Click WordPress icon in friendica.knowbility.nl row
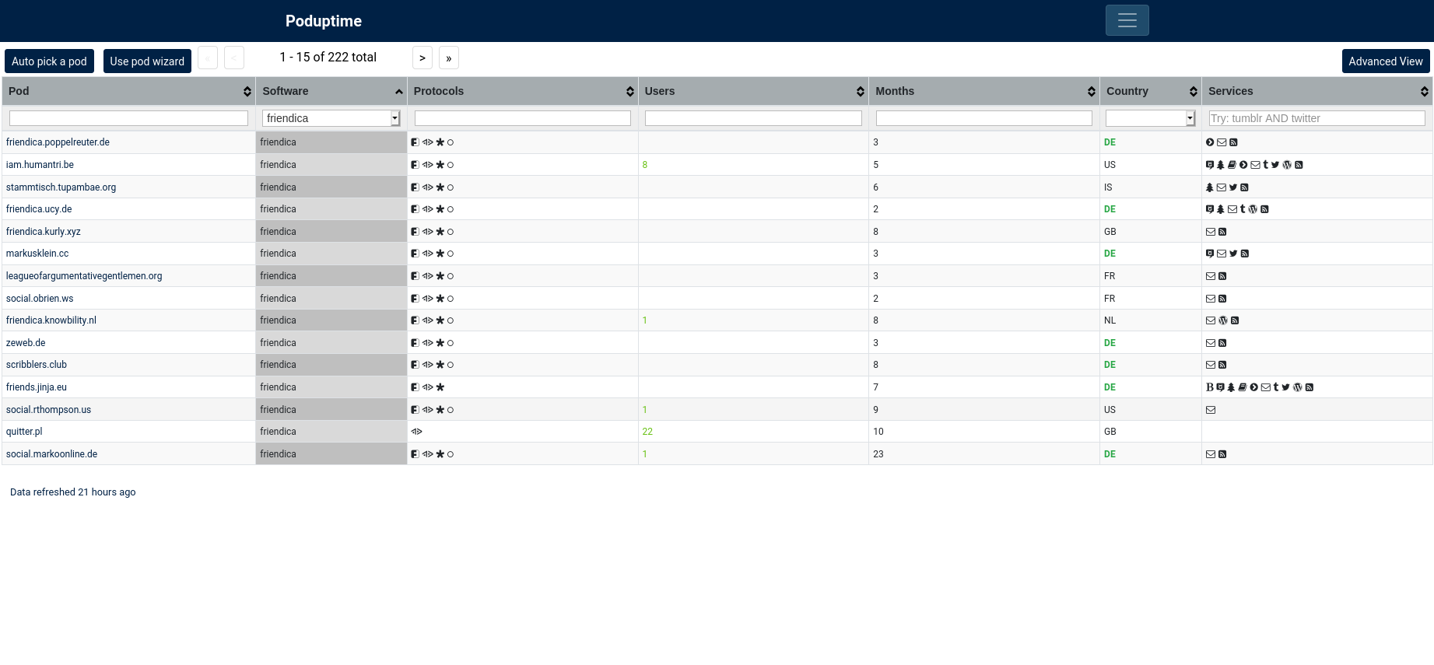Viewport: 1434px width, 665px height. [1222, 320]
